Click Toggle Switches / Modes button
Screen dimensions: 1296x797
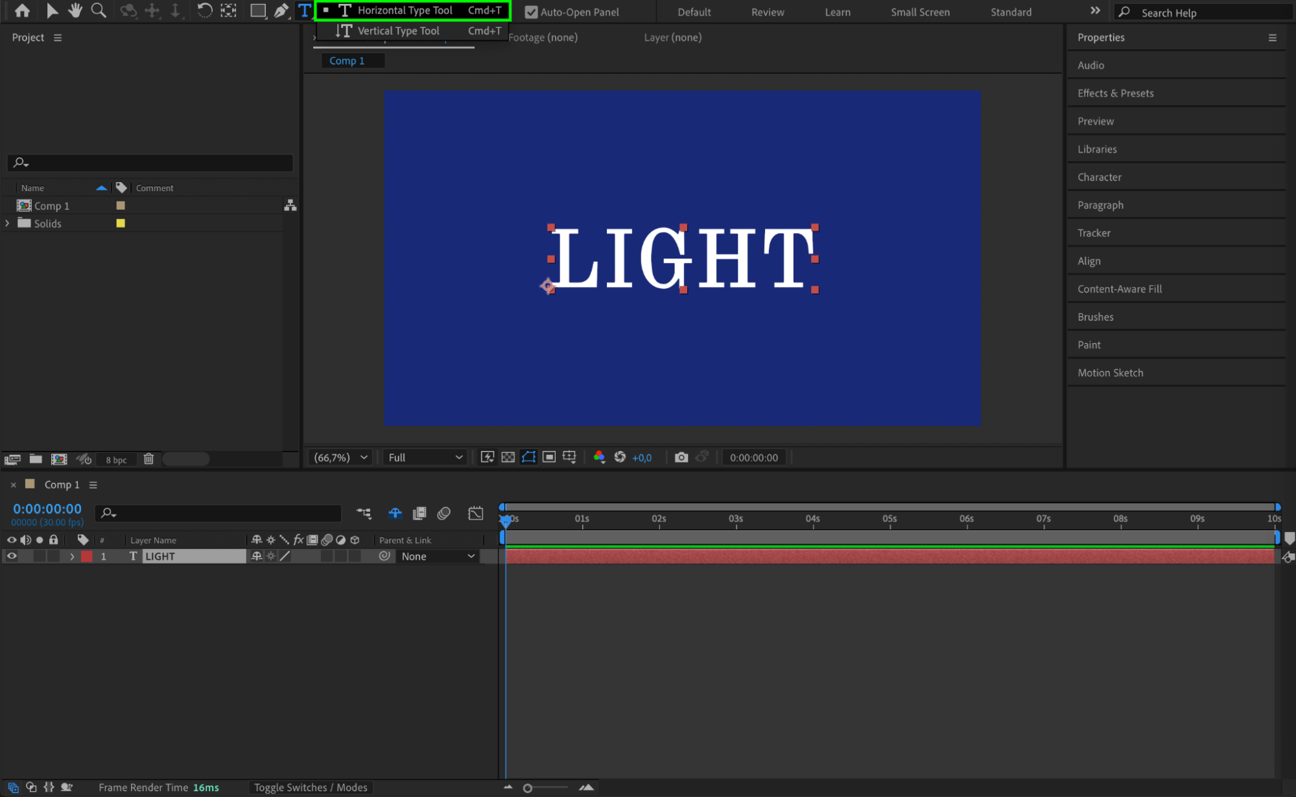[x=310, y=787]
